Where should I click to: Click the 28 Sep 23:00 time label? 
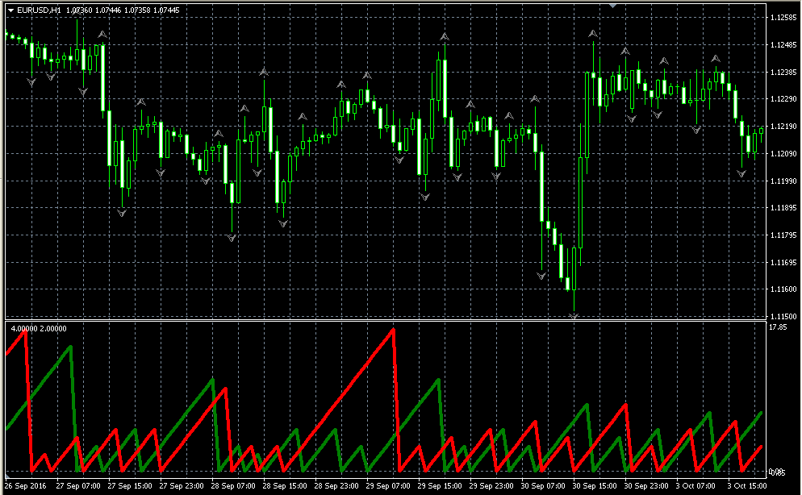click(x=336, y=486)
